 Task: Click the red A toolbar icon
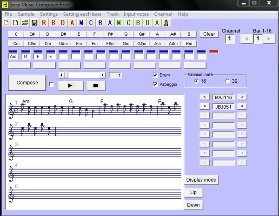coord(72,23)
